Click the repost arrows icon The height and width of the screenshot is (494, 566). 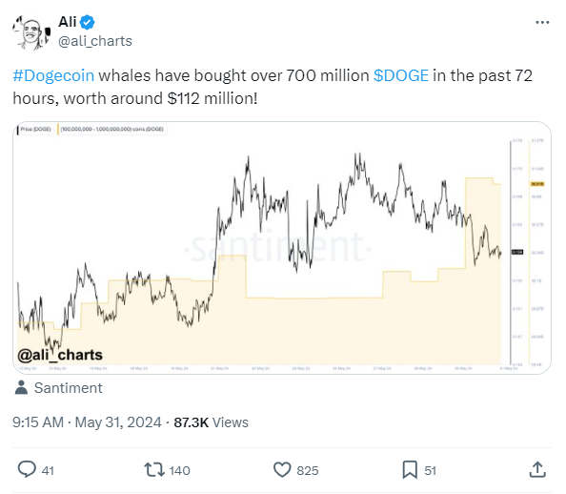[x=154, y=470]
